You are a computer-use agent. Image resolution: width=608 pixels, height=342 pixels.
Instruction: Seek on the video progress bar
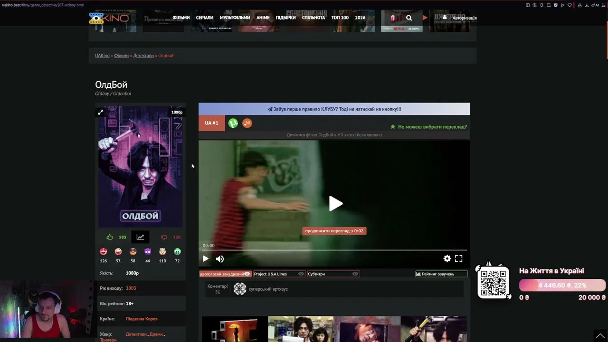coord(334,250)
